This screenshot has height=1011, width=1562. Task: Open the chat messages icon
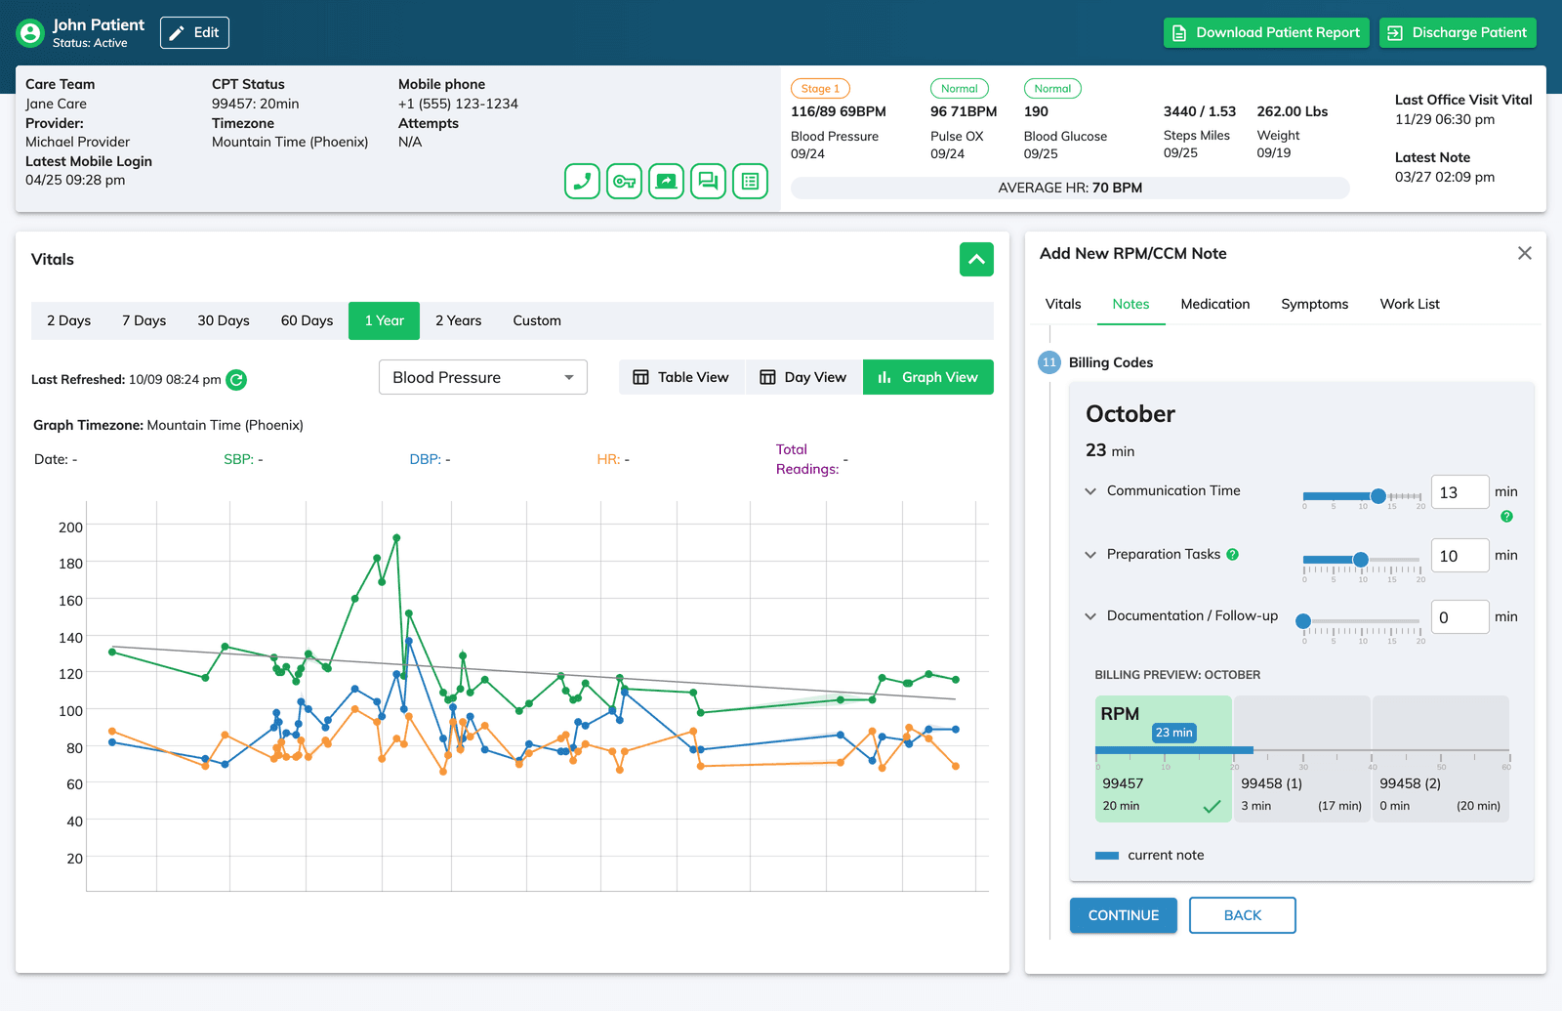click(708, 181)
